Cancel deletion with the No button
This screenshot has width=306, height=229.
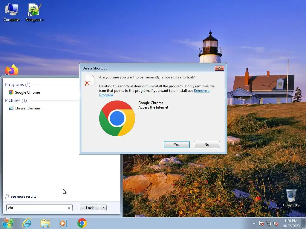(207, 145)
